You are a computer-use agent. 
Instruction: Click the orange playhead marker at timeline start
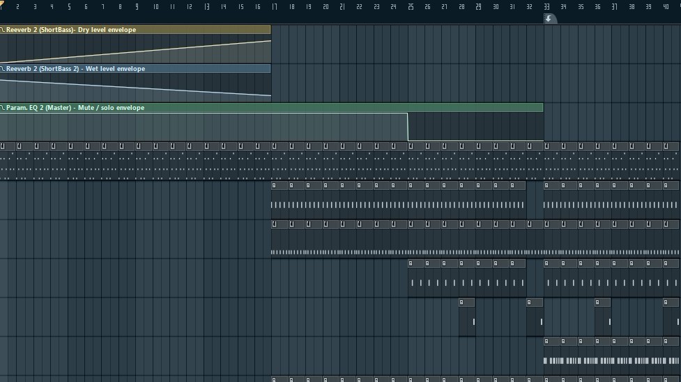pos(1,6)
